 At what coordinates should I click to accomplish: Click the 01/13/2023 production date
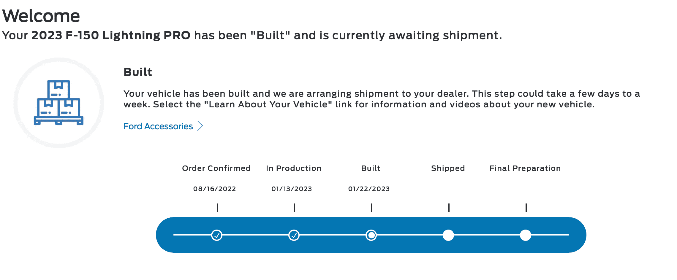click(x=292, y=189)
